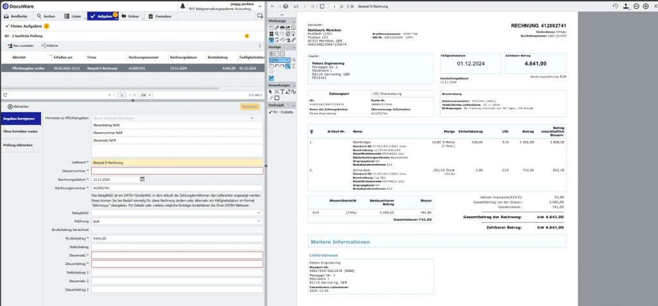Collapse the Anmerkungen panel section
This screenshot has height=306, width=658.
click(x=294, y=85)
